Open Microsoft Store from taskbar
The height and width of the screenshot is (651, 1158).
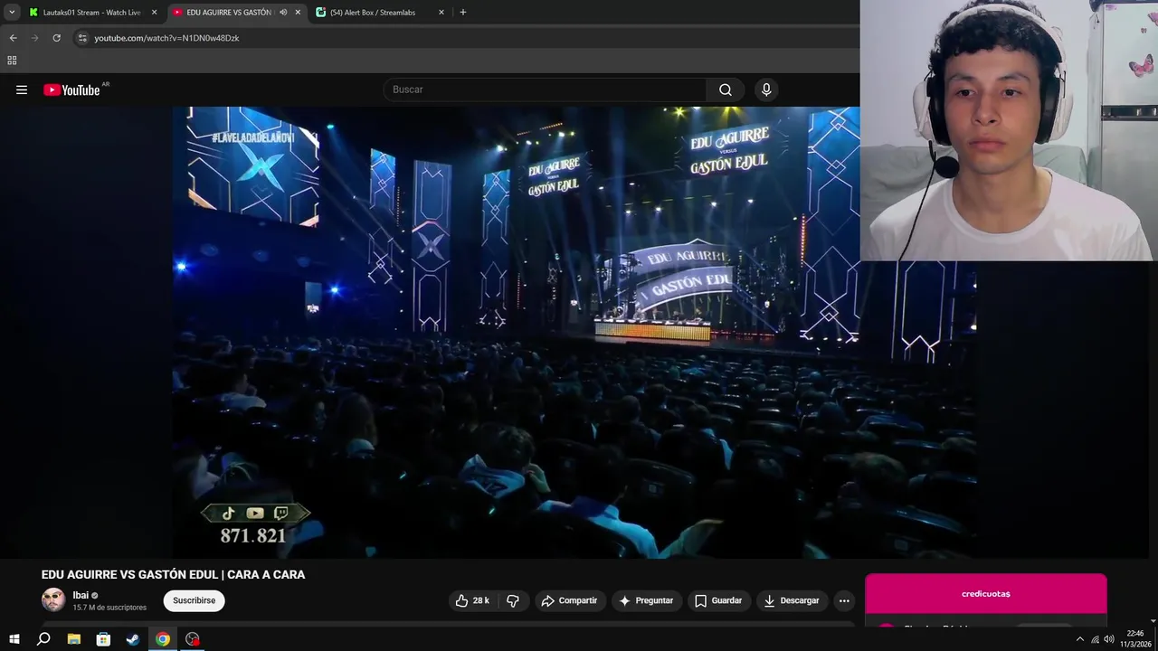pyautogui.click(x=103, y=639)
